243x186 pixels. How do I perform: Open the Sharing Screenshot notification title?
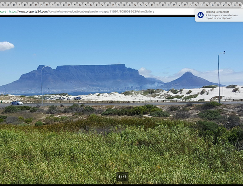[216, 12]
